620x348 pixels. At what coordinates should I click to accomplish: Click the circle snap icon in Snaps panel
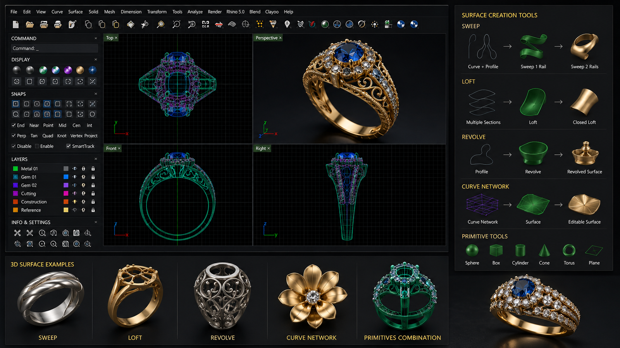click(x=92, y=114)
